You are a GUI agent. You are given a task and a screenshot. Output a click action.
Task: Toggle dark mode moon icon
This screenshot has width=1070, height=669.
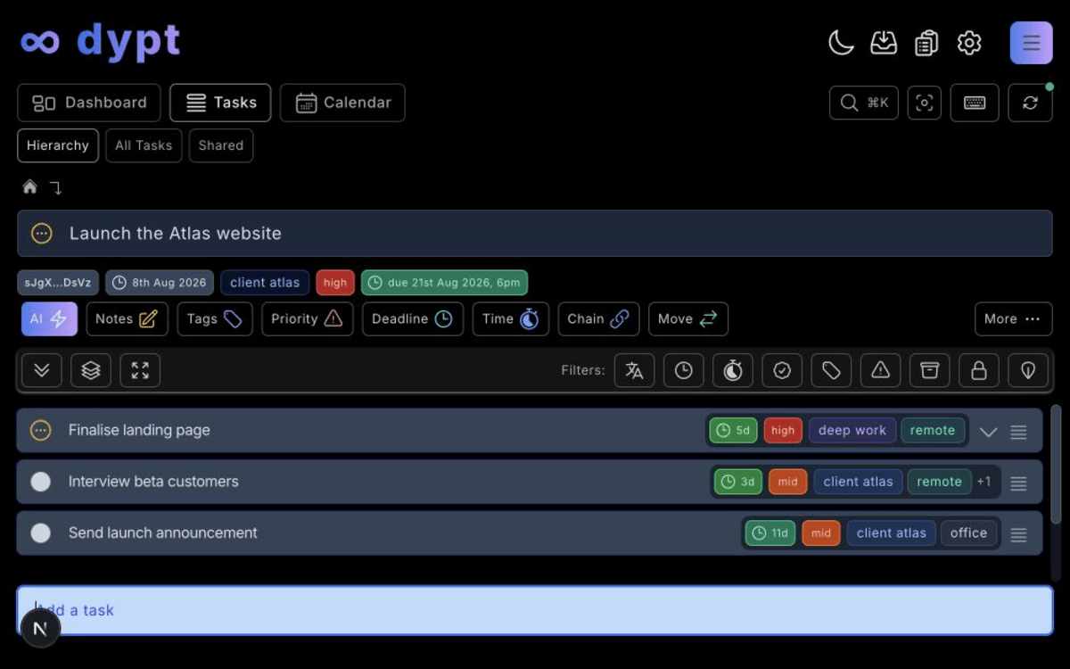point(841,42)
